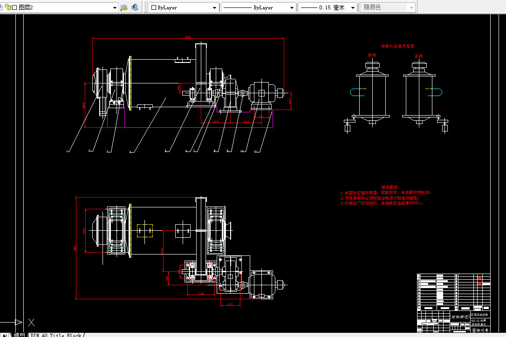Click the UCS X axis icon
The height and width of the screenshot is (337, 506).
point(31,322)
